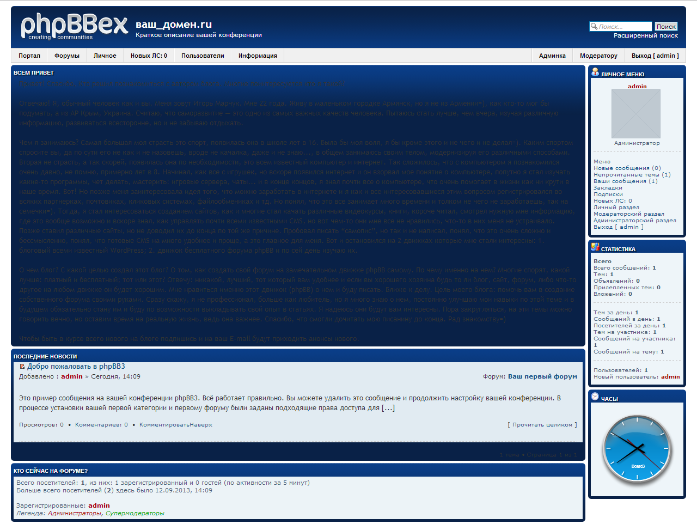Click the Статистика panel header icon

[x=595, y=247]
